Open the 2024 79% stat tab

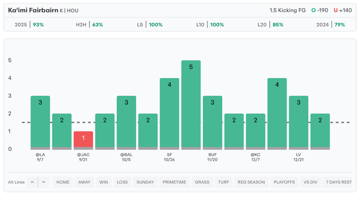pos(331,25)
